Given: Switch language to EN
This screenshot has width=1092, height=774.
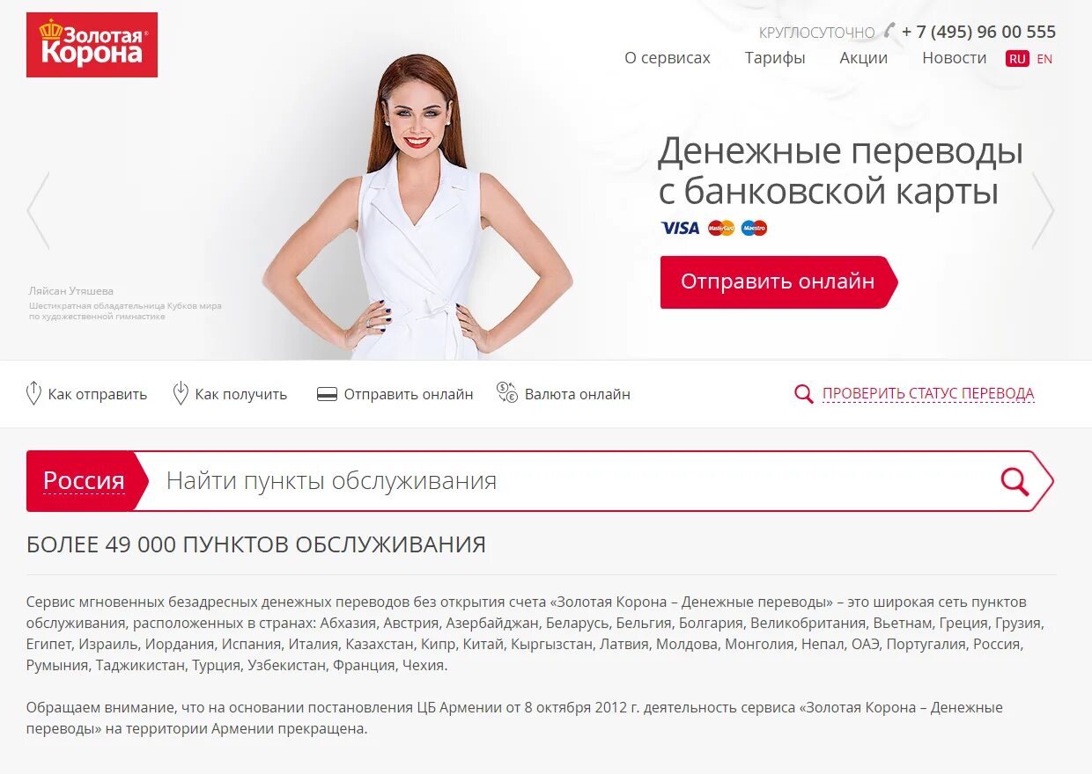Looking at the screenshot, I should pos(1044,59).
